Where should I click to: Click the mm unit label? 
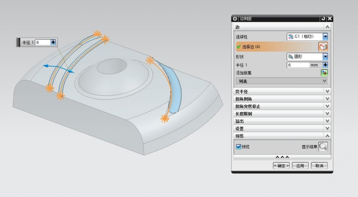[x=314, y=65]
